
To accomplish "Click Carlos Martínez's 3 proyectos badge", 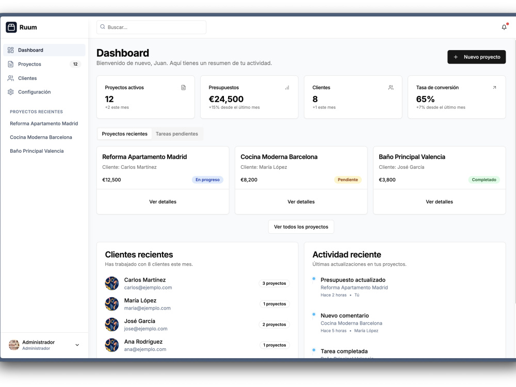I will coord(274,283).
